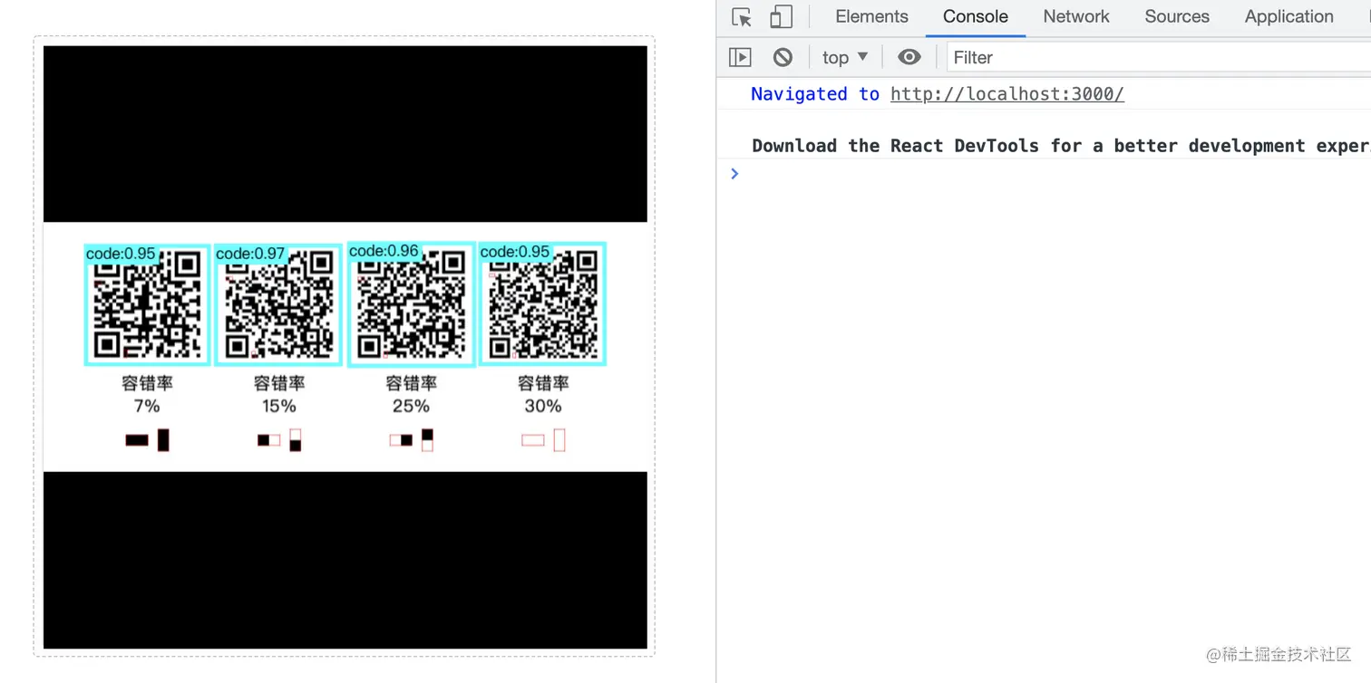Click the Download the React DevTools message

[1061, 146]
